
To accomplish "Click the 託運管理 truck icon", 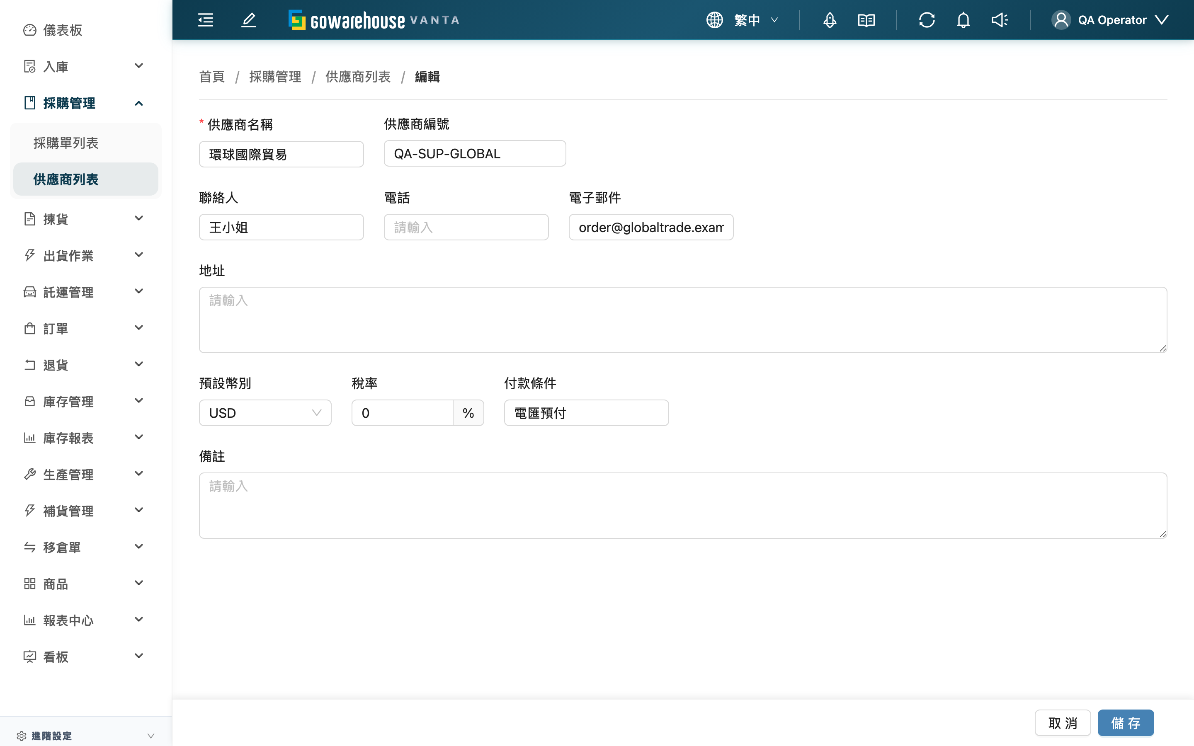I will click(29, 292).
